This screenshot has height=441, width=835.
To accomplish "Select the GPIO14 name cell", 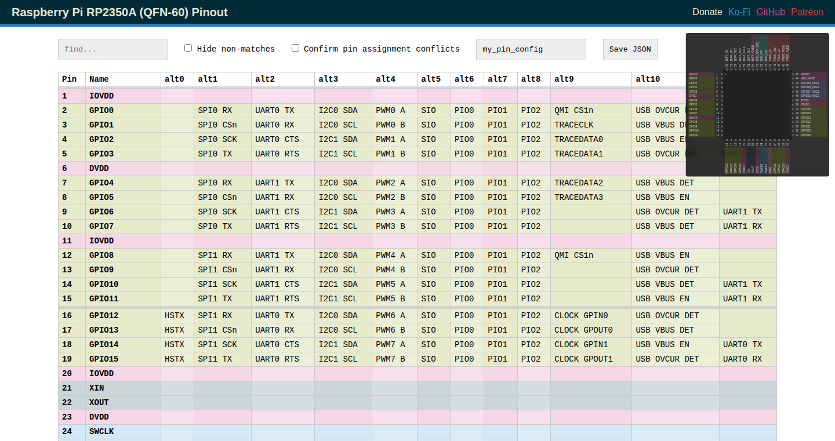I will point(123,345).
